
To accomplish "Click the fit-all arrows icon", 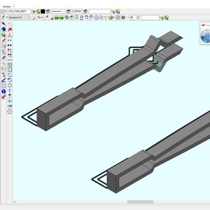I will (x=96, y=18).
